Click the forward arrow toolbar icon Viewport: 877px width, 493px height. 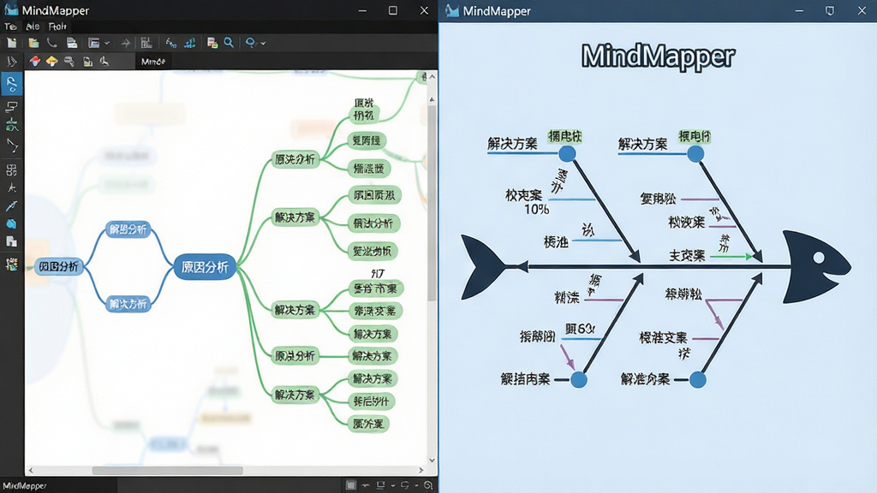point(126,43)
